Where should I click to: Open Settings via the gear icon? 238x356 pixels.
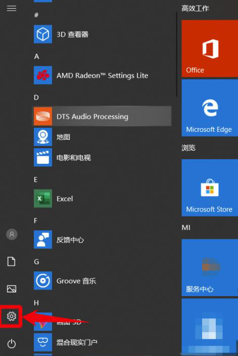click(12, 316)
